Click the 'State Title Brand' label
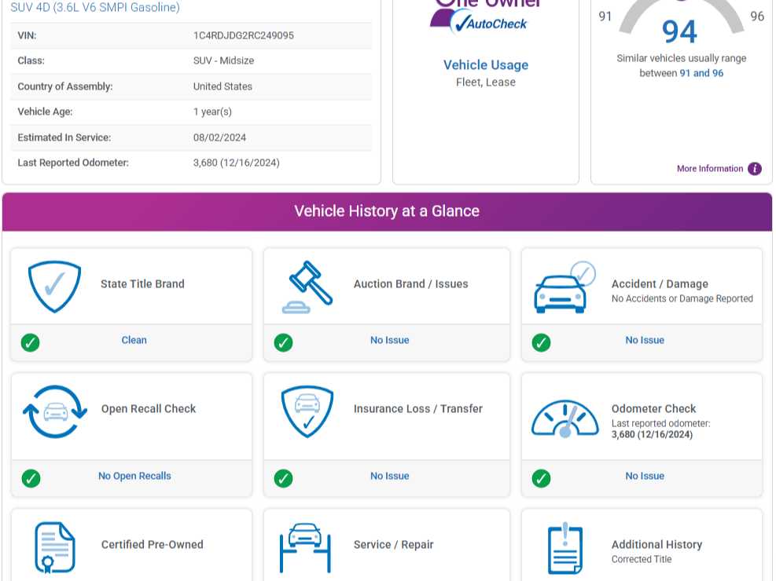This screenshot has width=776, height=581. 142,284
